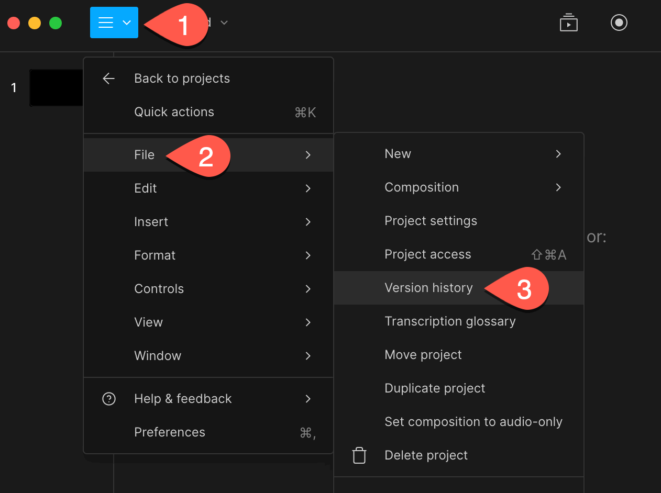
Task: Click the record button in top bar
Action: click(619, 23)
